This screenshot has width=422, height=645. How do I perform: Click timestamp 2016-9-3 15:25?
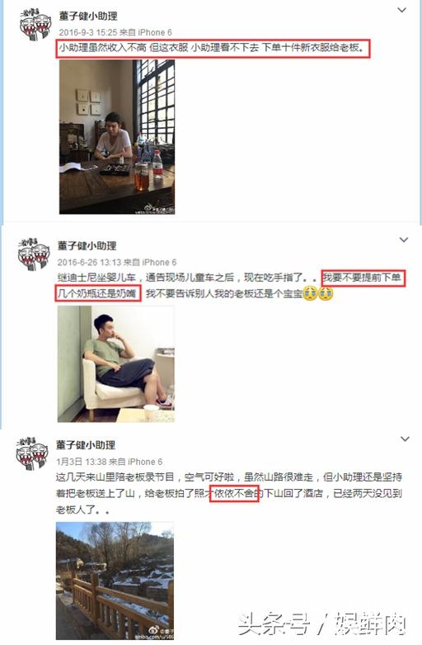88,32
